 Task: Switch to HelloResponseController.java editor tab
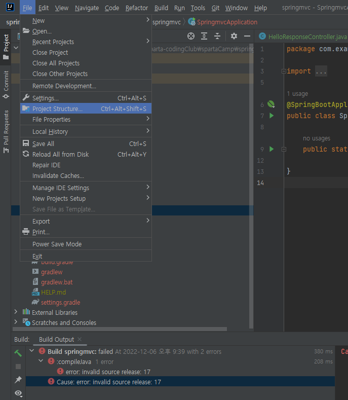click(x=302, y=37)
